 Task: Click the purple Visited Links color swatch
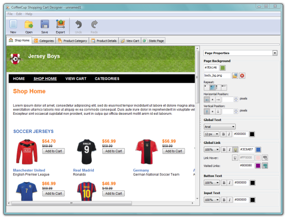coord(258,166)
